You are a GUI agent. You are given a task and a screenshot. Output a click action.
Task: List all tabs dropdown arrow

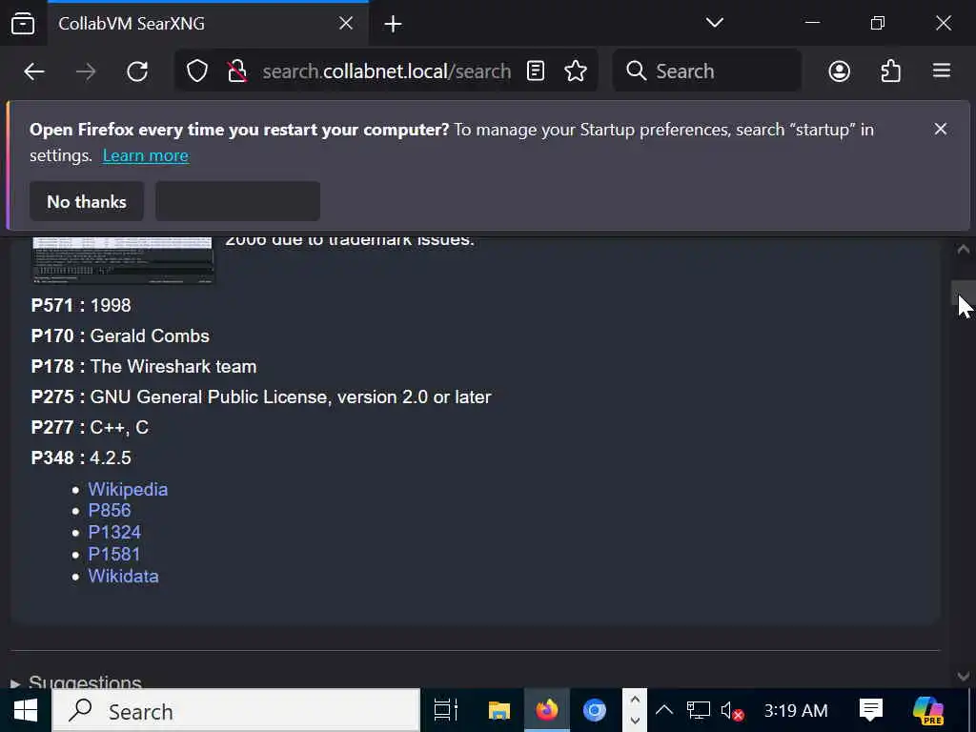coord(715,24)
